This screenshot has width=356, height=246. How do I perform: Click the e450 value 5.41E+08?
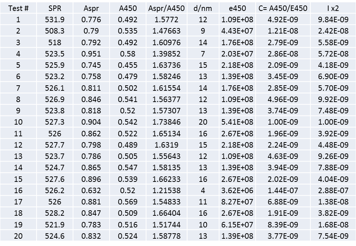click(237, 122)
